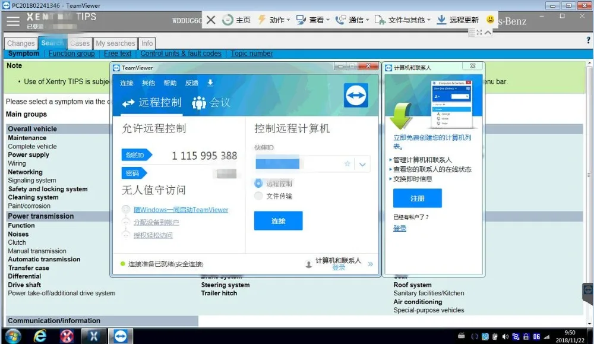Image resolution: width=594 pixels, height=344 pixels.
Task: Click the network signal bars tray icon
Action: click(x=546, y=336)
